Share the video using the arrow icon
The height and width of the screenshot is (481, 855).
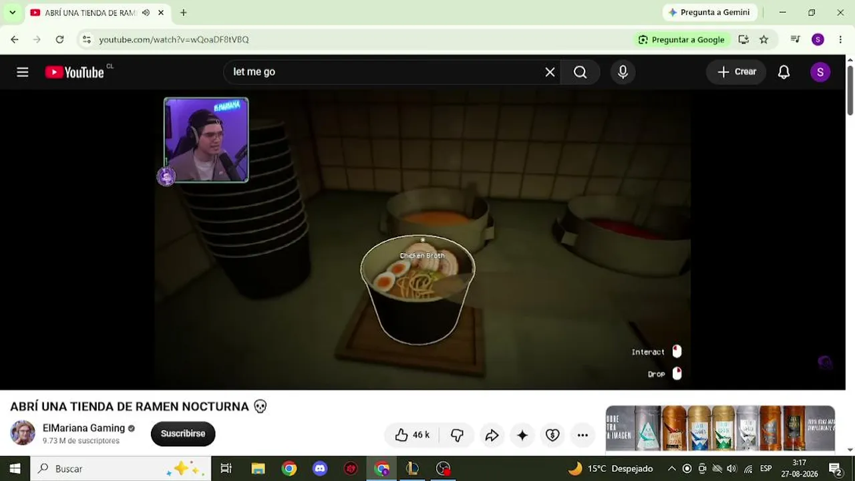pos(492,435)
